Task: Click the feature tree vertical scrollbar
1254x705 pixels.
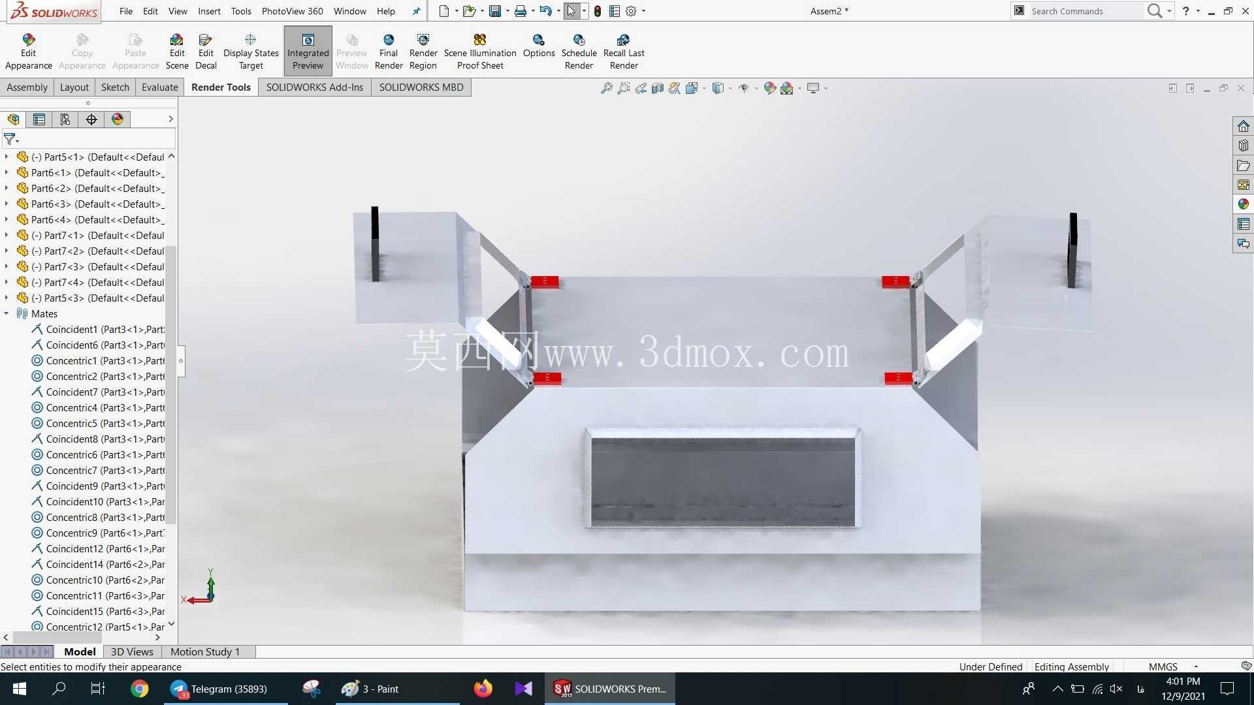Action: coord(171,385)
